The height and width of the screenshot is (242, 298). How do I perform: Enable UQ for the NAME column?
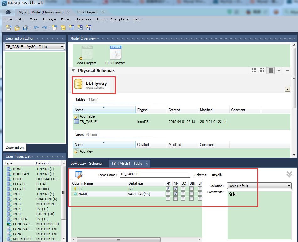click(183, 194)
